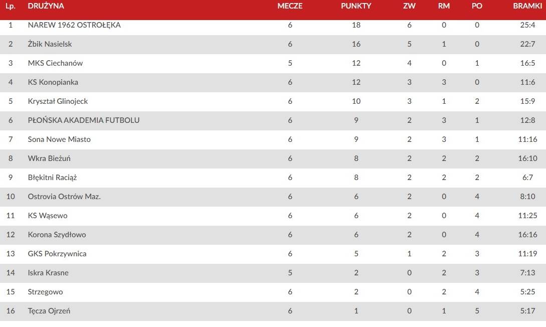
Task: Select Błękitni Raciąż in standings
Action: coord(52,178)
